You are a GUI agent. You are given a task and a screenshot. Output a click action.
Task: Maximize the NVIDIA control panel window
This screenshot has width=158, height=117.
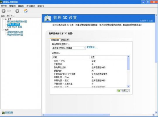click(148, 2)
